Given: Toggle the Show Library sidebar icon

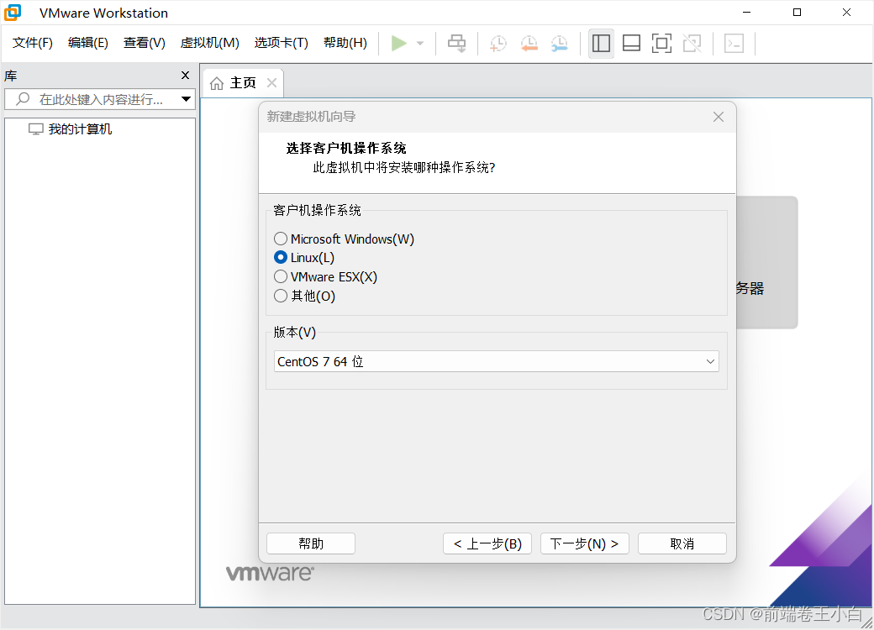Looking at the screenshot, I should pos(601,43).
